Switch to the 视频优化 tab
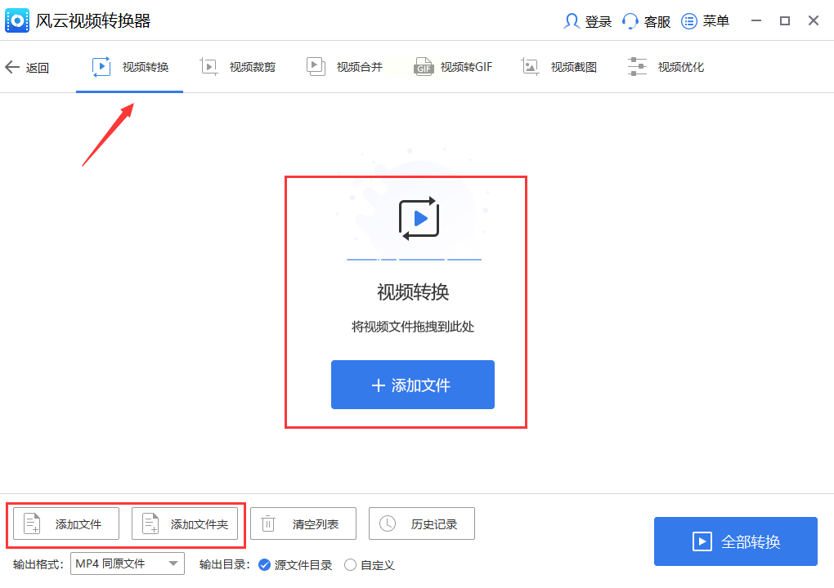Viewport: 834px width, 588px height. pos(666,67)
